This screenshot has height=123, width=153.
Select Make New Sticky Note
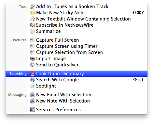point(76,13)
